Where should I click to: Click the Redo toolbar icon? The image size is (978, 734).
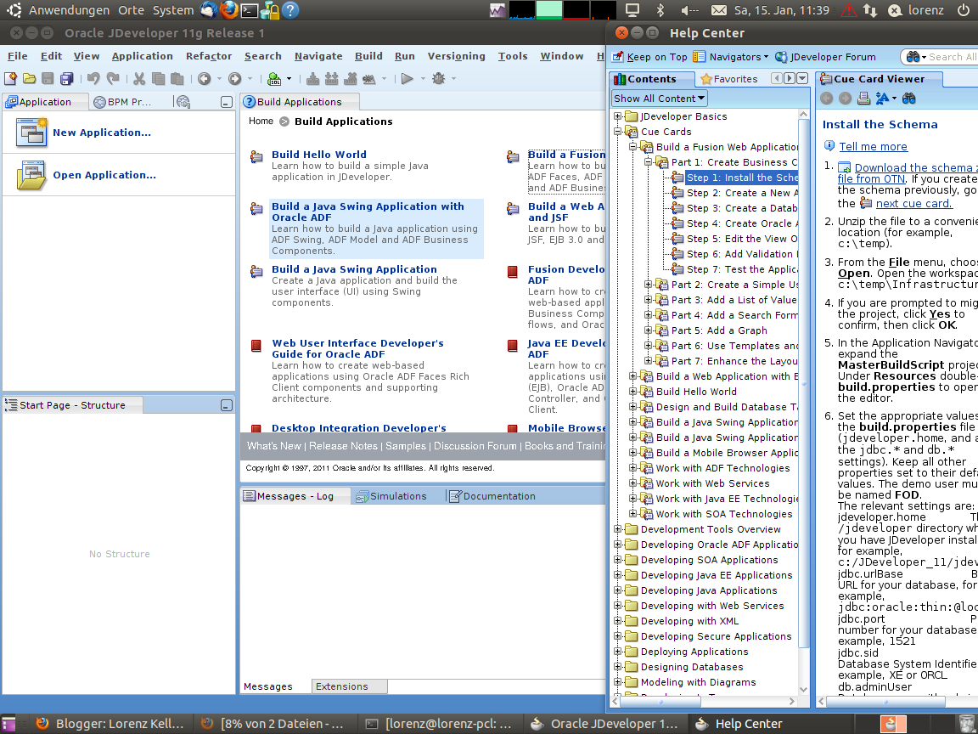point(113,79)
